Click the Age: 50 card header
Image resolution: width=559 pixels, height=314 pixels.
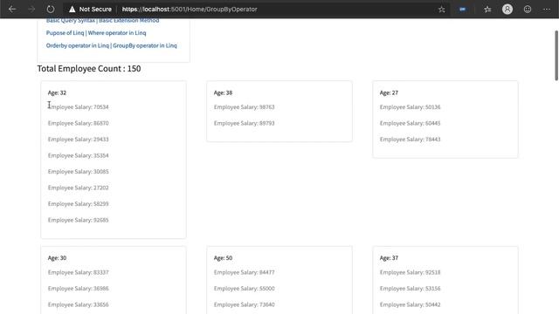tap(223, 258)
